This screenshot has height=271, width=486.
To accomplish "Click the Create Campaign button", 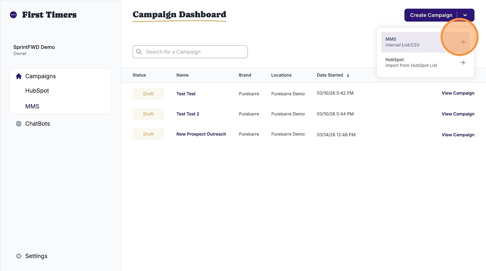I will [431, 15].
